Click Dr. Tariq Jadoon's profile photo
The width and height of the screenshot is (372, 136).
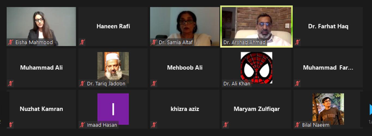113,68
